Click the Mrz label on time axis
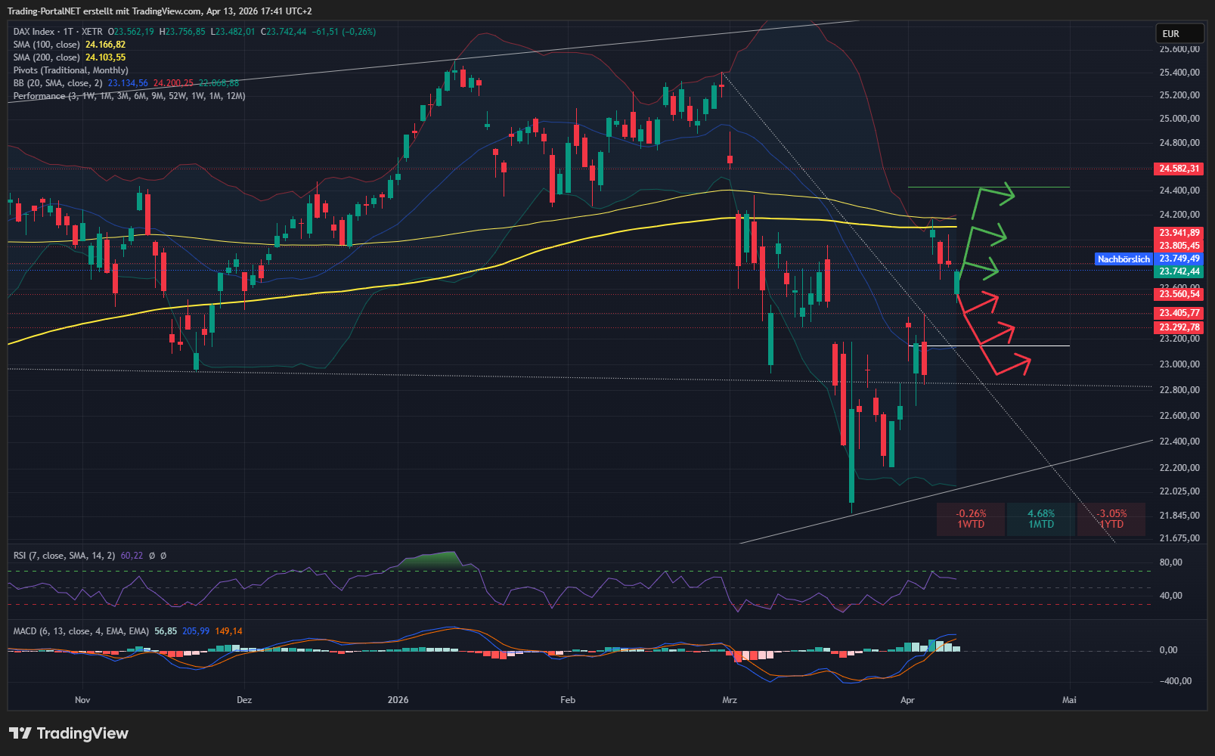The width and height of the screenshot is (1215, 756). coord(729,700)
